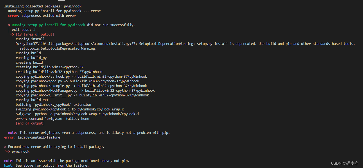The width and height of the screenshot is (363, 168).
Task: Click the "note: This error originates from a subprocess" line
Action: [89, 133]
